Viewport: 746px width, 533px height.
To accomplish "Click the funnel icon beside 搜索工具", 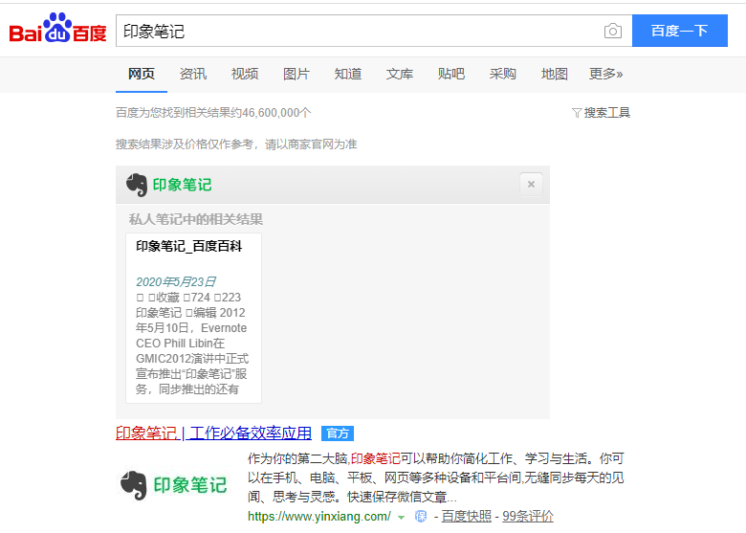I will 577,113.
